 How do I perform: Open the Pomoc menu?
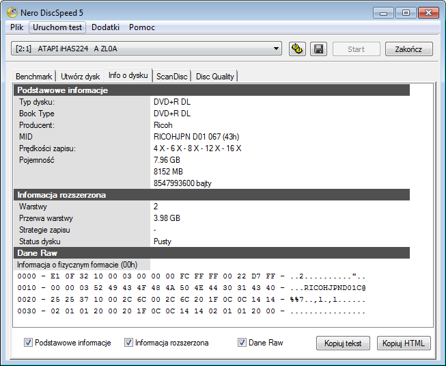(x=142, y=27)
